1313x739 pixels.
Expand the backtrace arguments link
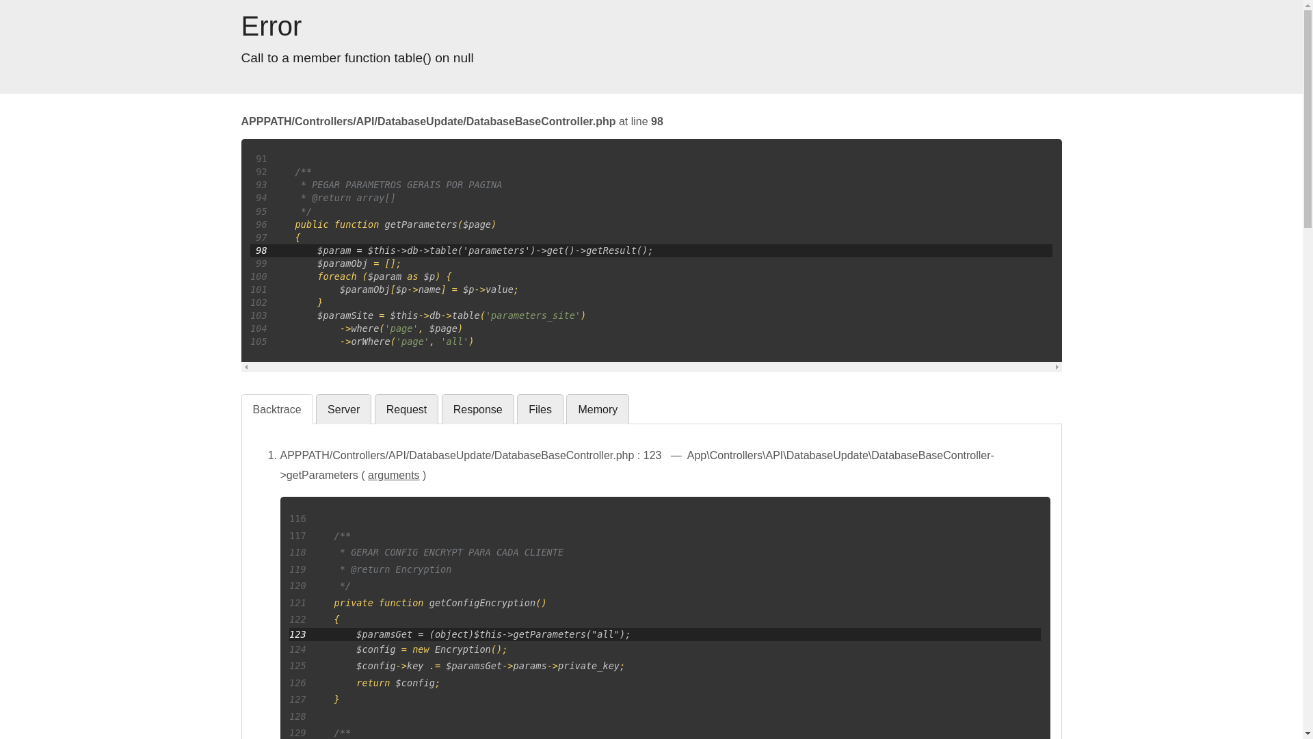coord(393,475)
